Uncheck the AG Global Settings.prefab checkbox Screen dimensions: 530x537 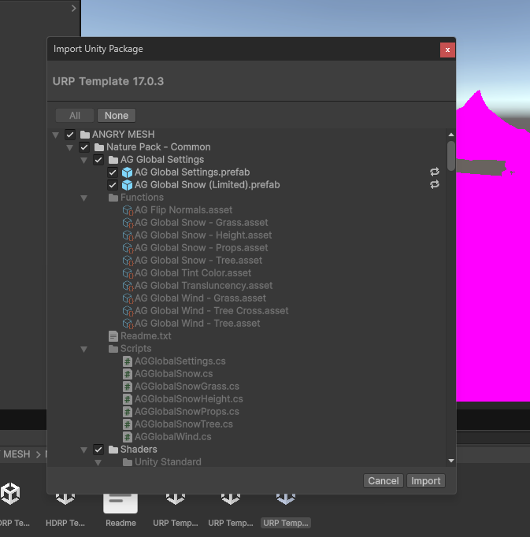(x=113, y=172)
